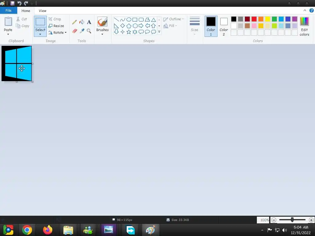Image resolution: width=315 pixels, height=236 pixels.
Task: Click the Brushes tool icon
Action: [x=102, y=22]
